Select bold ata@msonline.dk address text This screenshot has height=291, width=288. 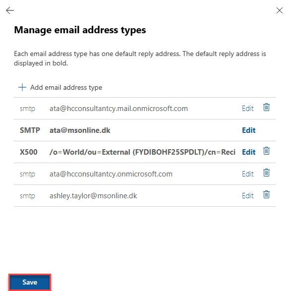80,130
